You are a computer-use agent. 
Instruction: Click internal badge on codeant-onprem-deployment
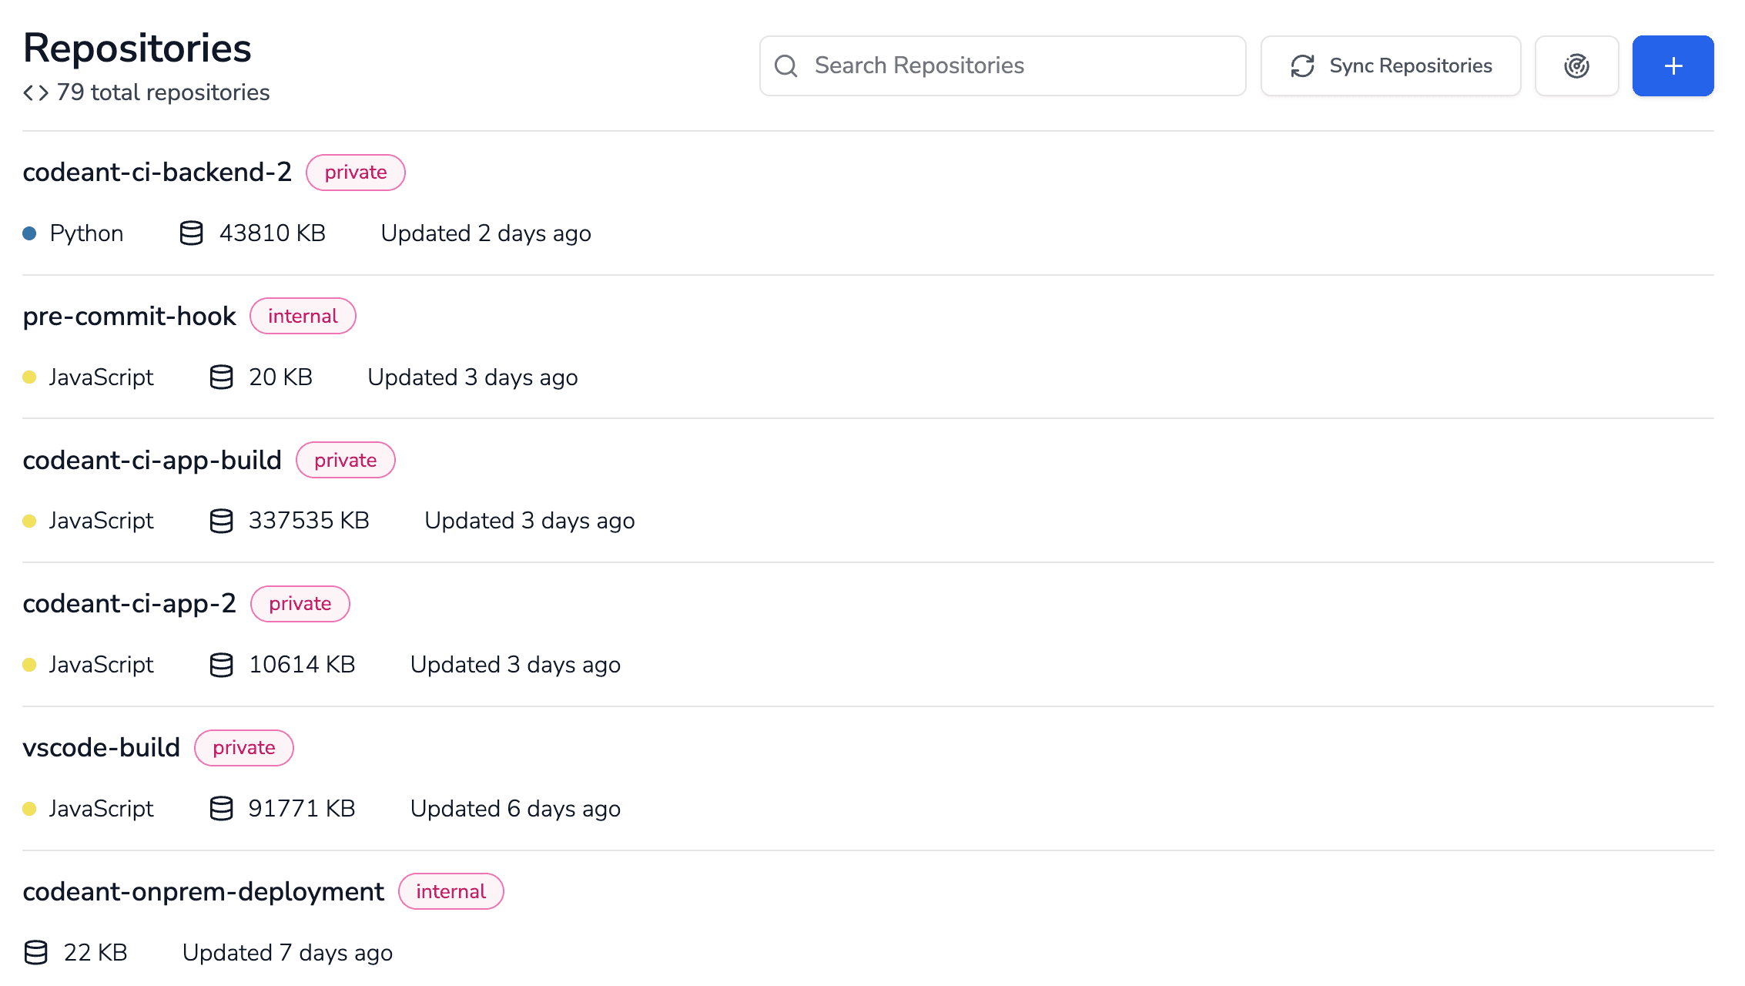click(450, 892)
